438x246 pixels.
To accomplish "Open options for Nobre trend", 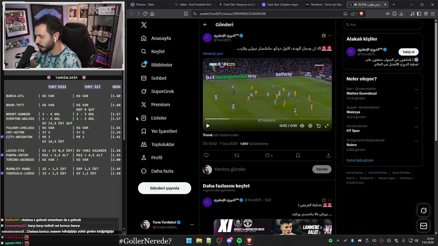I will tap(416, 141).
